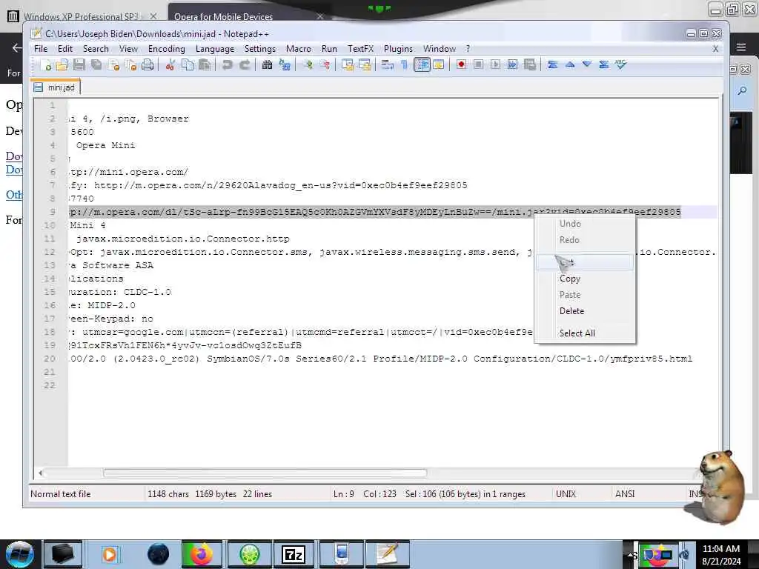Click the highlighted Cut context menu entry
The width and height of the screenshot is (759, 569).
pyautogui.click(x=584, y=262)
